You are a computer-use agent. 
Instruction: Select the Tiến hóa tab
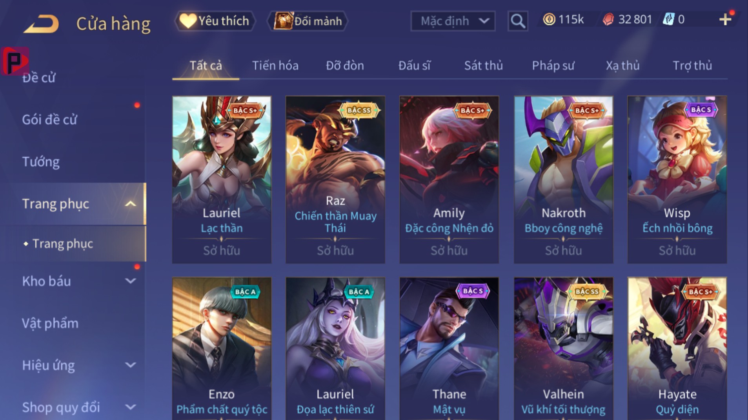coord(275,65)
